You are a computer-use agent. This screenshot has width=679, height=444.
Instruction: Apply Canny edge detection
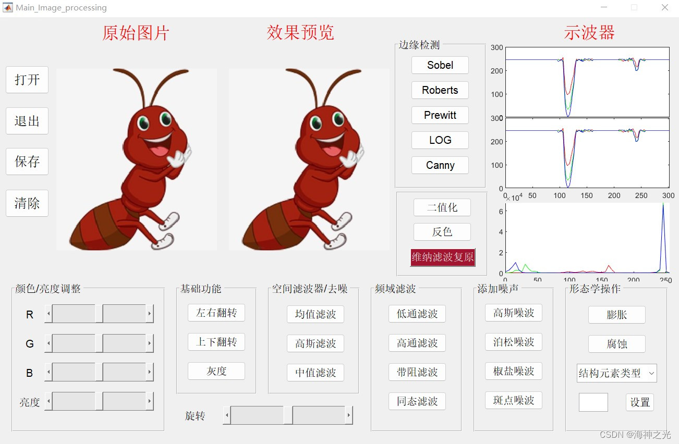tap(440, 165)
